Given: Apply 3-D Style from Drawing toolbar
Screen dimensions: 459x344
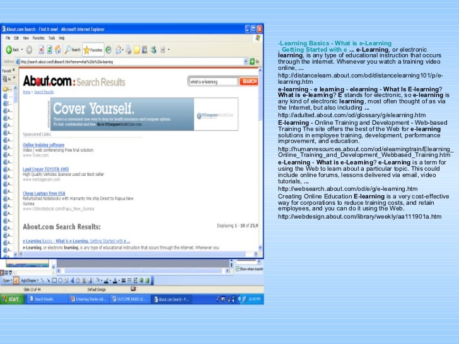Looking at the screenshot, I should tap(148, 280).
